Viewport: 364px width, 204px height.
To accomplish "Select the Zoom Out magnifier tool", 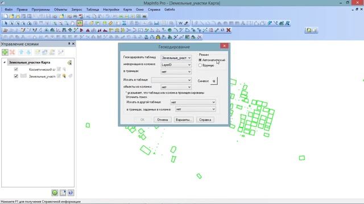I will (61, 23).
